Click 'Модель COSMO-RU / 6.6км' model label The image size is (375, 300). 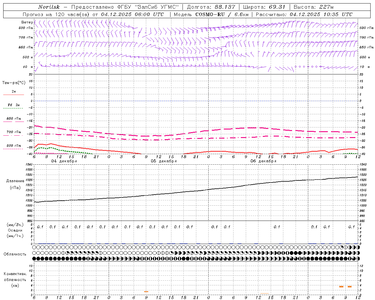point(211,14)
